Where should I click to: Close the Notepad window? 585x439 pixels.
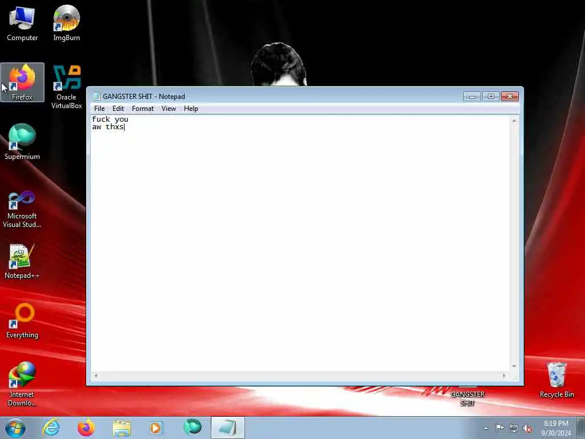(x=510, y=96)
